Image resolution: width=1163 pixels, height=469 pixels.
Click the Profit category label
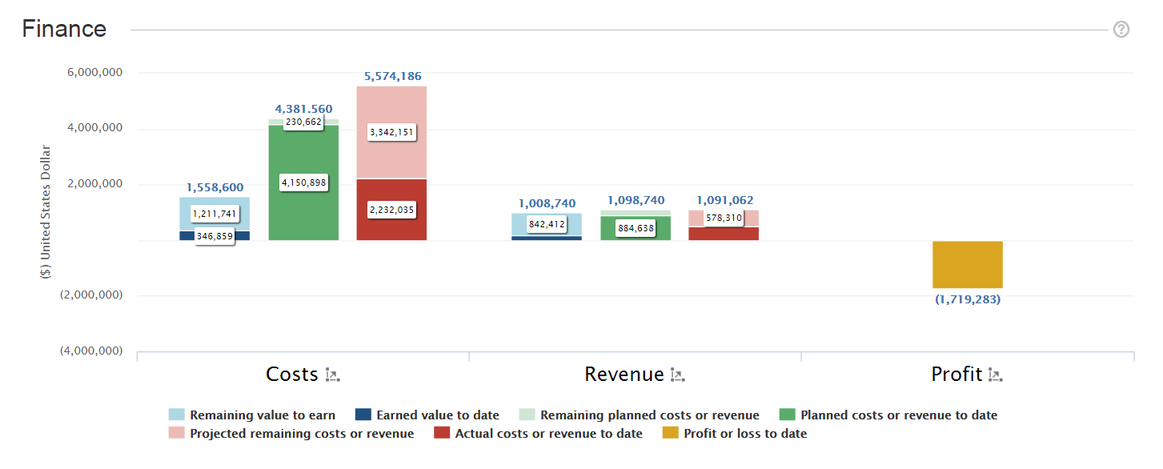pyautogui.click(x=956, y=375)
